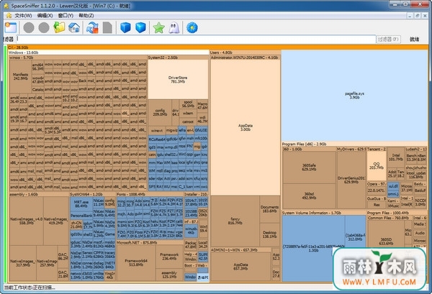Screen dimensions: 432x294
Task: Open the 帮助(Z) menu
Action: (86, 15)
